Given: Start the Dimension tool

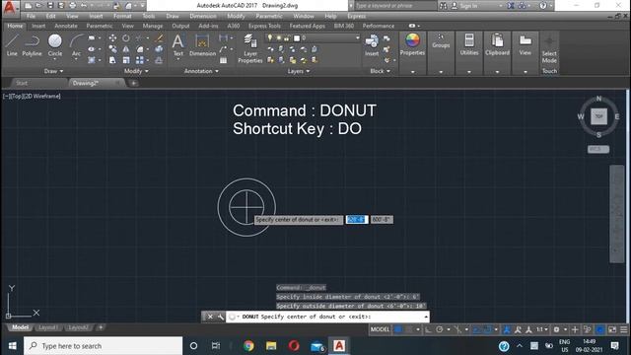Looking at the screenshot, I should pyautogui.click(x=202, y=45).
